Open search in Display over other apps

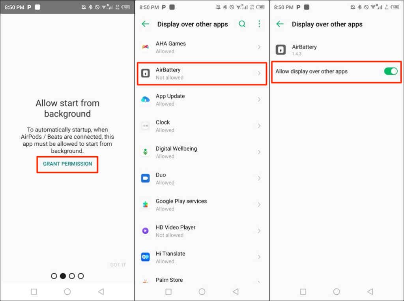(x=242, y=24)
